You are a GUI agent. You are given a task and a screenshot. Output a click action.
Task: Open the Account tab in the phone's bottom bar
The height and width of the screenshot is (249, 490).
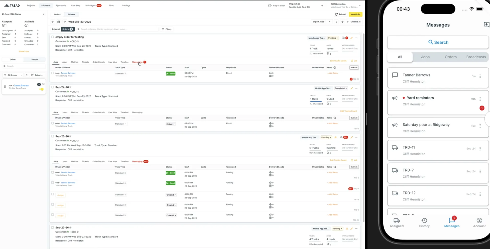click(479, 222)
